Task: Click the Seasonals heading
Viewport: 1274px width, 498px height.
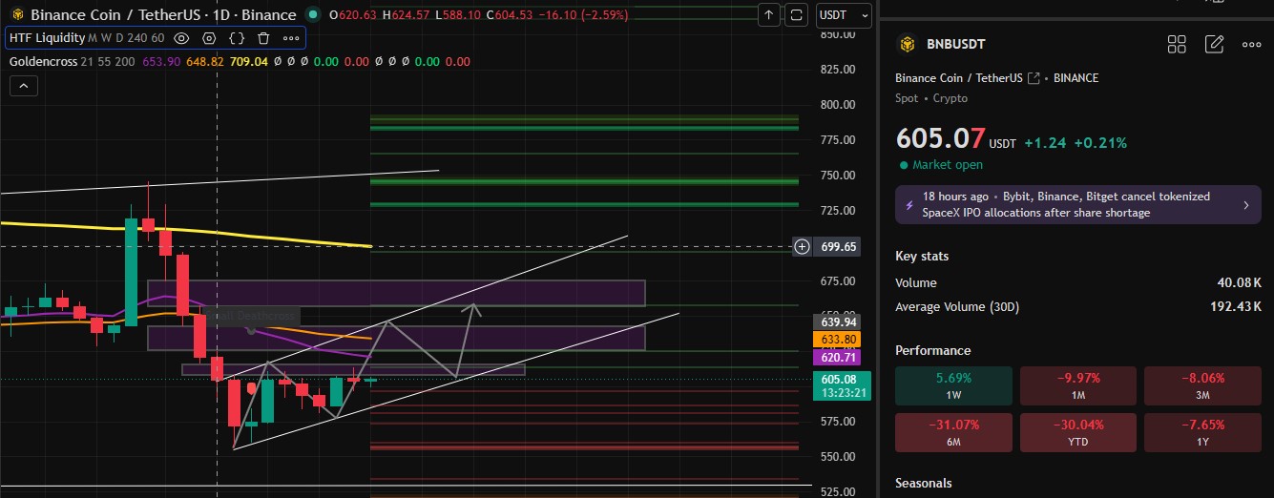Action: pos(924,483)
